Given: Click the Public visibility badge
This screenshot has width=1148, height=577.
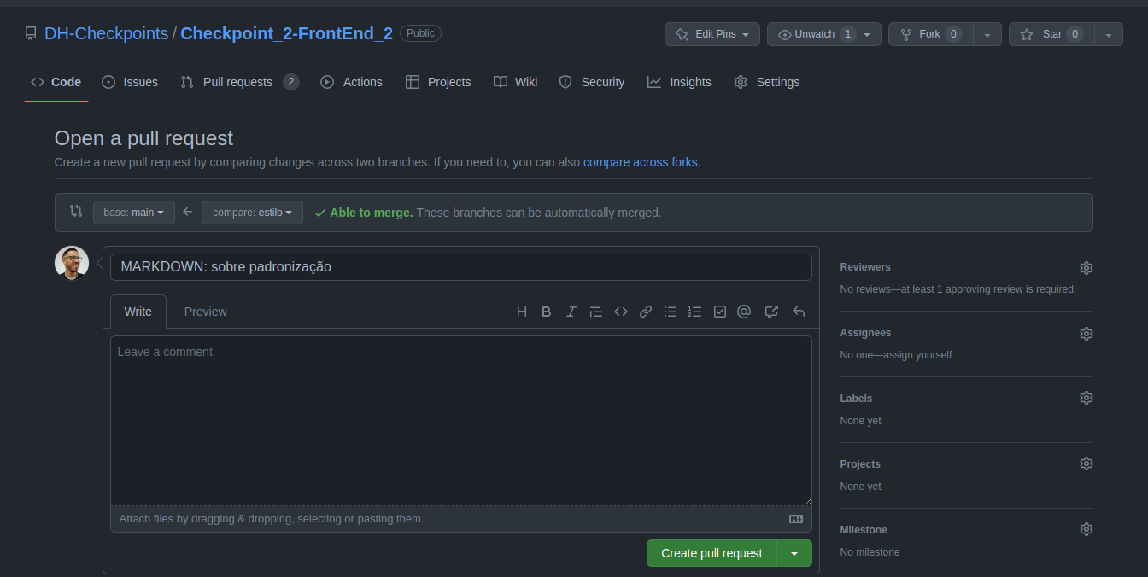Looking at the screenshot, I should tap(420, 33).
